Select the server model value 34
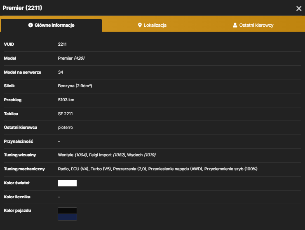 click(x=61, y=72)
